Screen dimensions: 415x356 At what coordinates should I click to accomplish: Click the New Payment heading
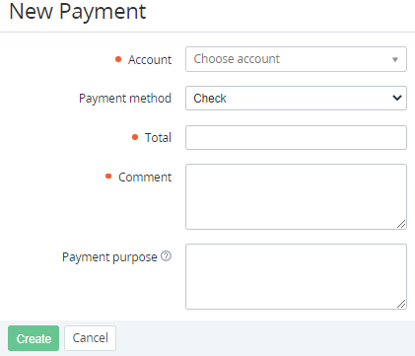pos(78,12)
